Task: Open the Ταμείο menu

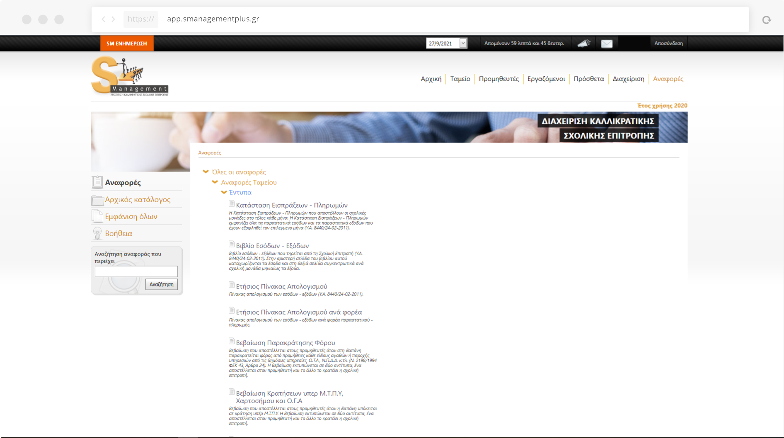Action: 460,79
